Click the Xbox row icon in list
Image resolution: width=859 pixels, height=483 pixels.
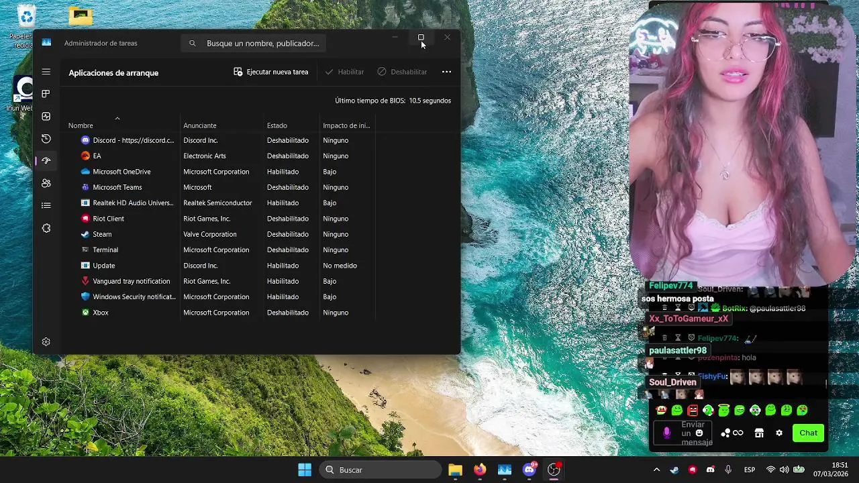click(x=85, y=313)
